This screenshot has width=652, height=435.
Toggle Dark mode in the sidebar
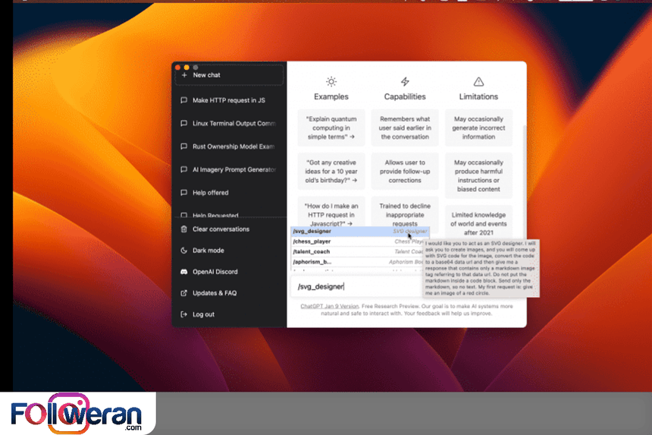[208, 251]
